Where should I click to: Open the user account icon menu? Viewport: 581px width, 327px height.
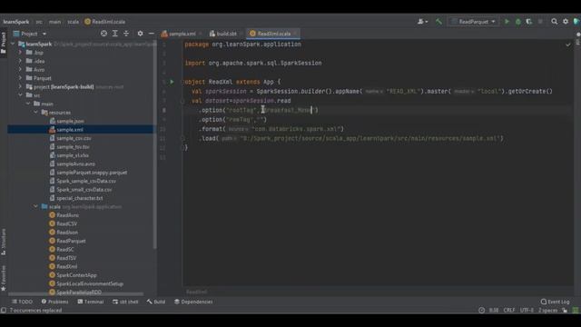tap(422, 22)
